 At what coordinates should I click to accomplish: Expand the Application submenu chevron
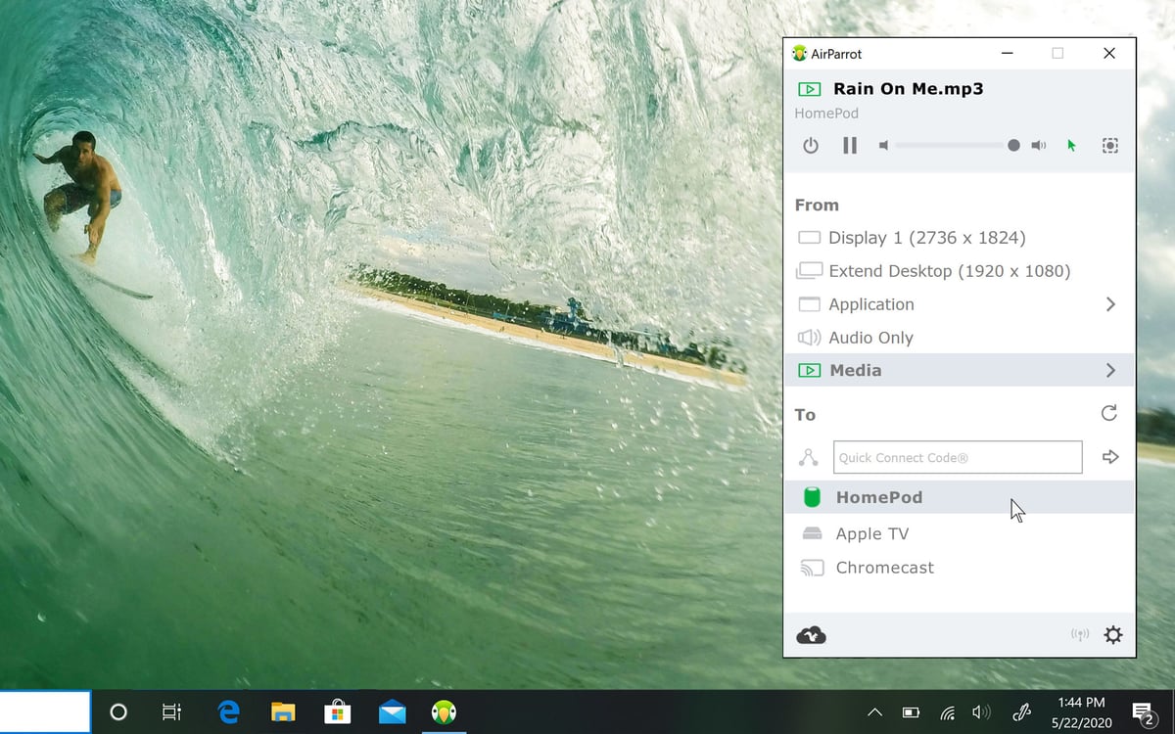(x=1110, y=304)
